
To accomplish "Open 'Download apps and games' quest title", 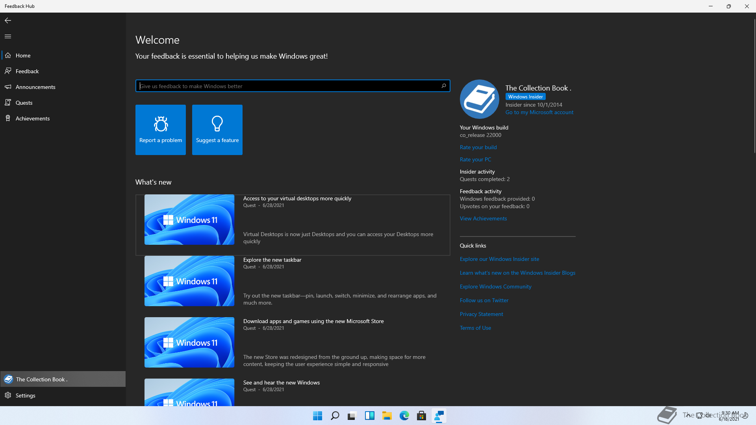I will pos(313,321).
